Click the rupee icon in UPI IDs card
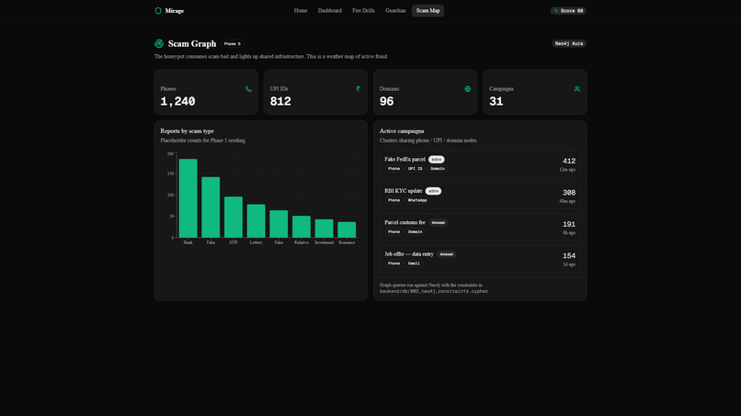 tap(358, 89)
